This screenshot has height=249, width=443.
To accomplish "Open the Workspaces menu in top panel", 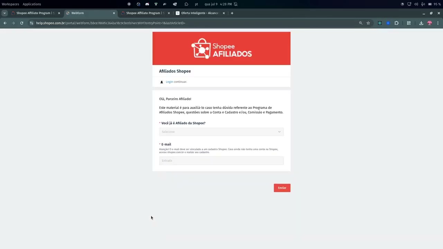I will coord(10,4).
